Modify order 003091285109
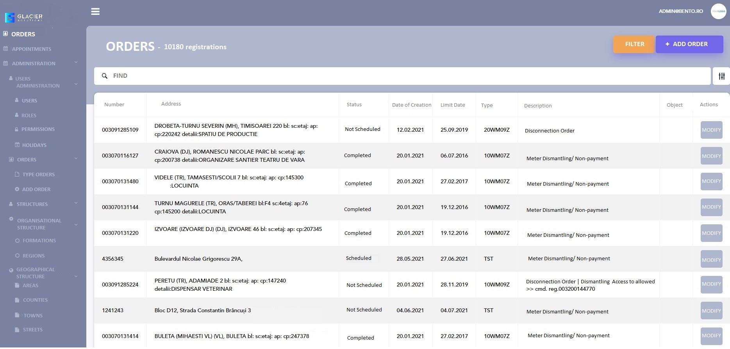 click(x=711, y=130)
